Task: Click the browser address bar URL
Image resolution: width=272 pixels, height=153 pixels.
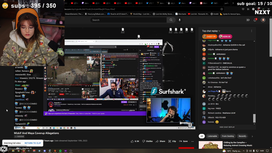Action: click(x=90, y=9)
